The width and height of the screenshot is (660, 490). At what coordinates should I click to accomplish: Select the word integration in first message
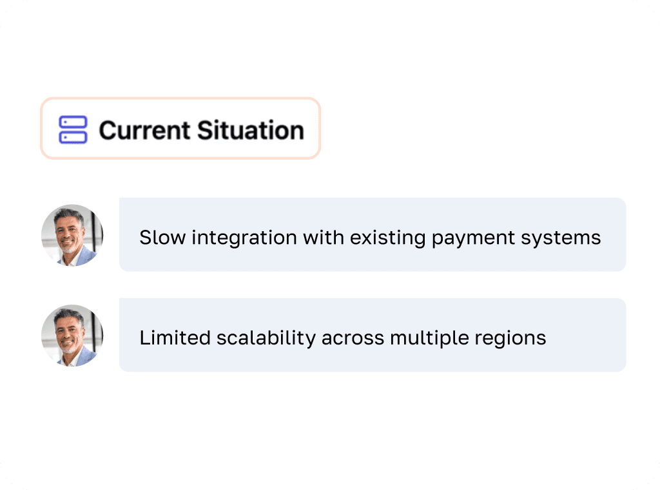click(x=244, y=238)
